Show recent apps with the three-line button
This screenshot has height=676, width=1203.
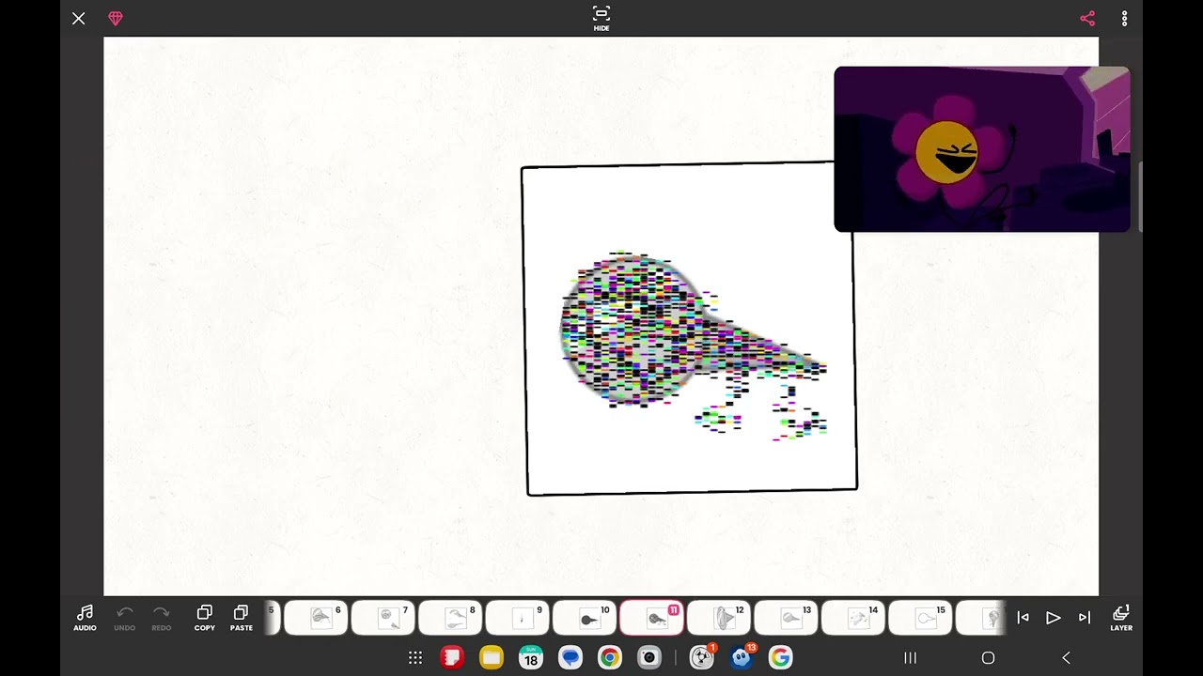pyautogui.click(x=910, y=658)
